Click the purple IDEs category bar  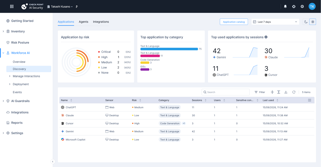pyautogui.click(x=145, y=69)
